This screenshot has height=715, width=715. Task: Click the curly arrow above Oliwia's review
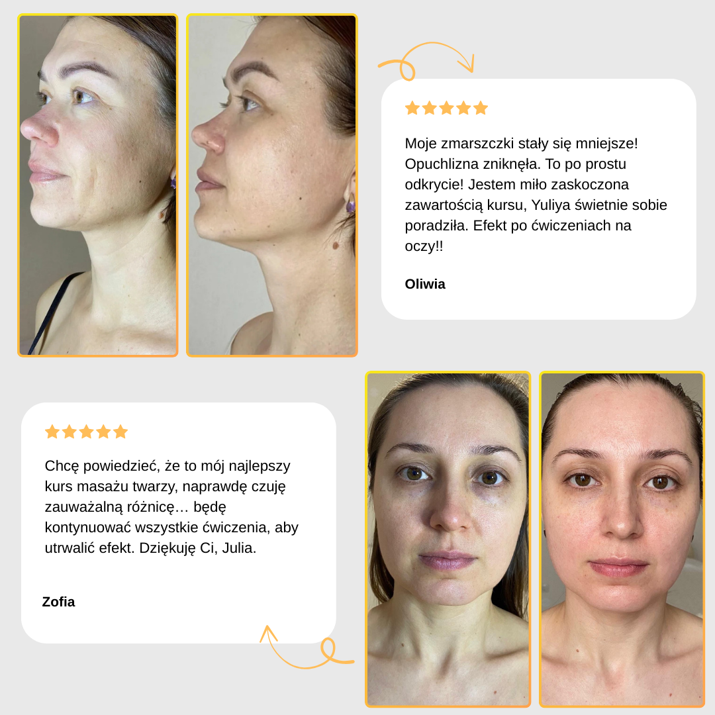(x=426, y=61)
